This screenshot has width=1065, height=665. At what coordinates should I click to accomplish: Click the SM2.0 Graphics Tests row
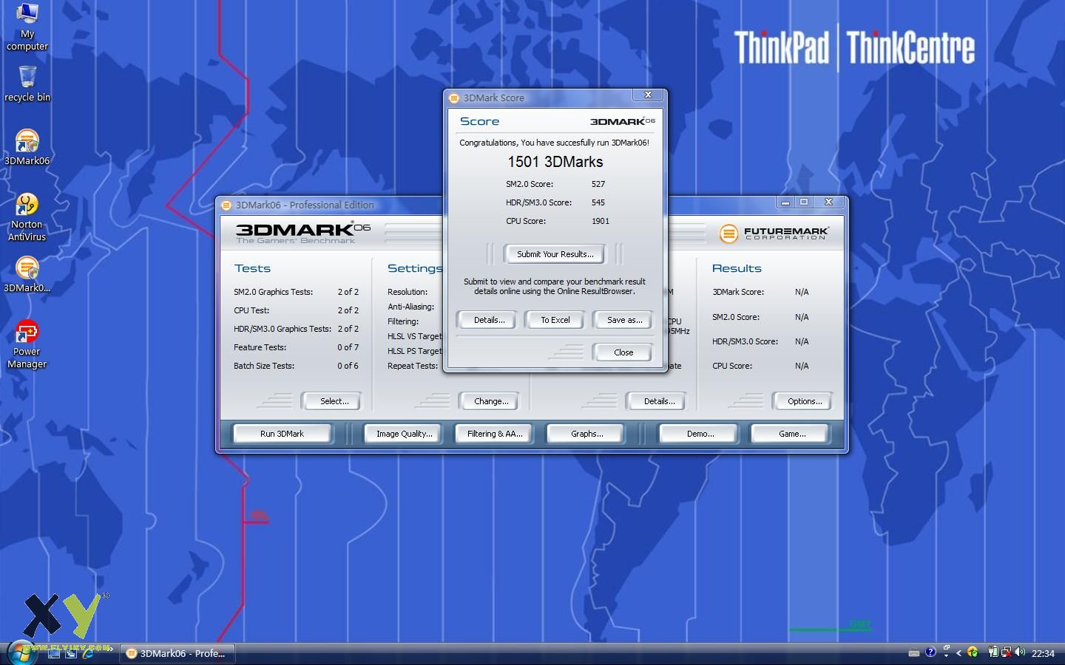pos(296,292)
